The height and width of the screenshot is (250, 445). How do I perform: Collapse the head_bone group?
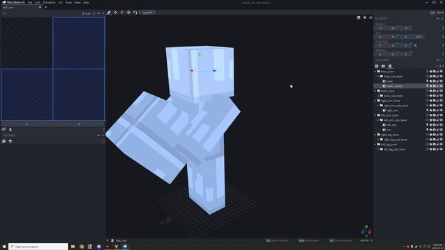(375, 72)
